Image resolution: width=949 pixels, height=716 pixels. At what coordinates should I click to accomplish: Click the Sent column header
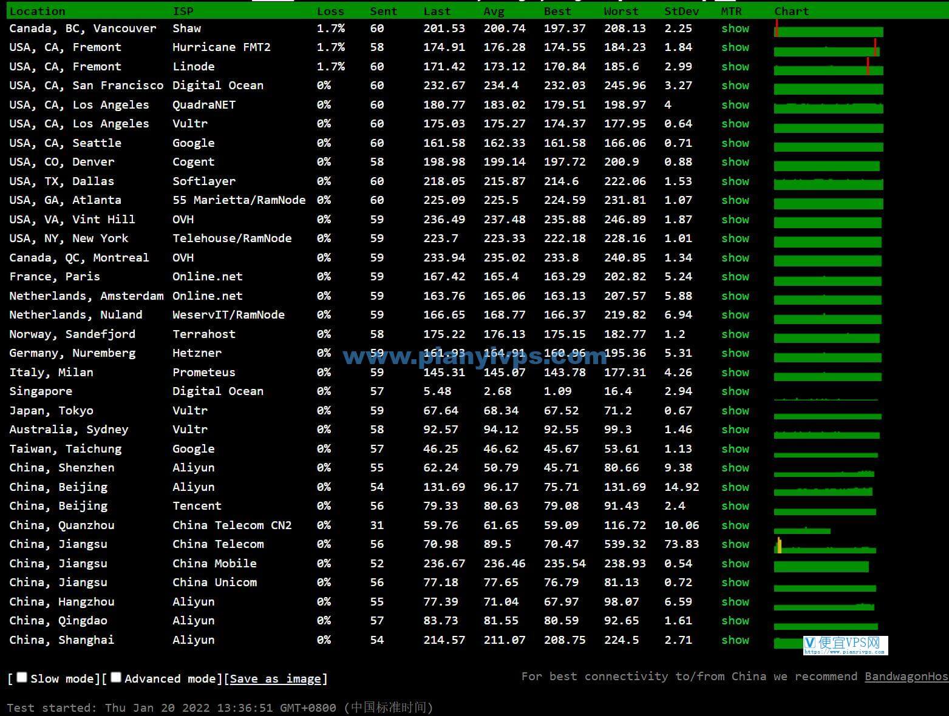[384, 11]
